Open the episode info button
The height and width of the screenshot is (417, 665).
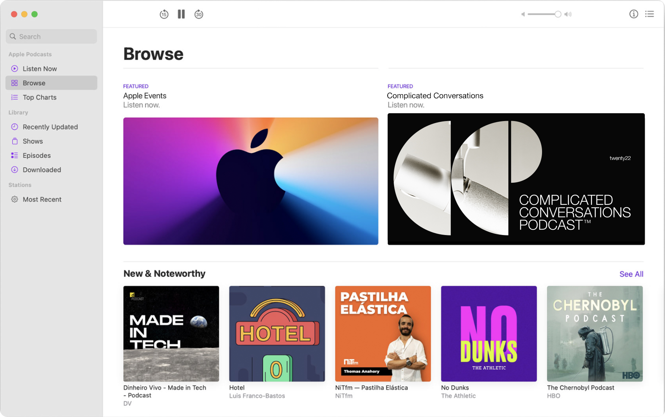634,14
